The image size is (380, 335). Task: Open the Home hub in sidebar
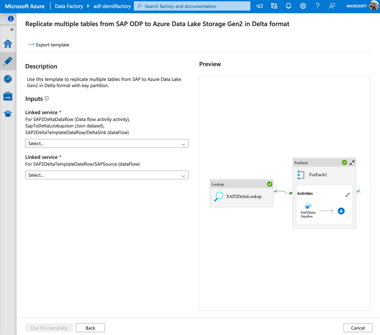coord(8,44)
